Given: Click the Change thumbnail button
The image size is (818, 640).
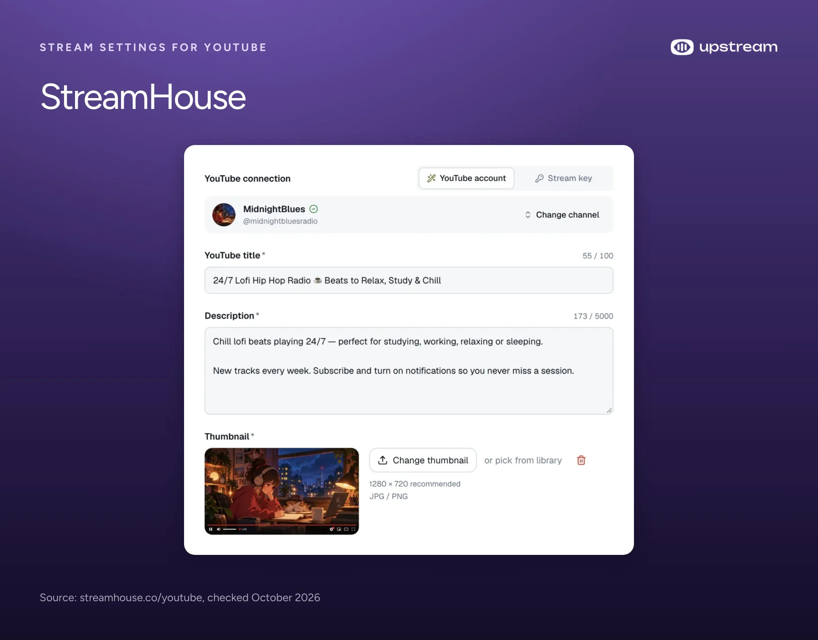Looking at the screenshot, I should tap(423, 460).
